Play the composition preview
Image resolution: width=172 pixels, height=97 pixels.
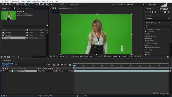(153, 12)
